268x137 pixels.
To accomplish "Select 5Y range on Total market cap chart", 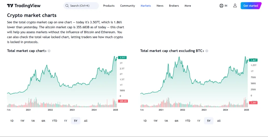I will (76, 121).
